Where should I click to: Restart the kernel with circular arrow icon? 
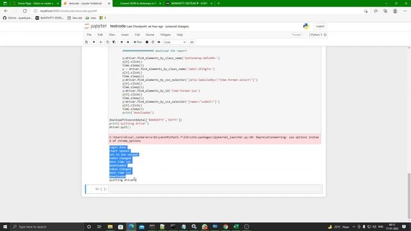153,42
